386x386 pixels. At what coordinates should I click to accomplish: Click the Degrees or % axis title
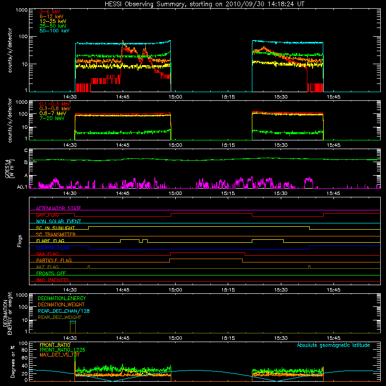pos(13,361)
